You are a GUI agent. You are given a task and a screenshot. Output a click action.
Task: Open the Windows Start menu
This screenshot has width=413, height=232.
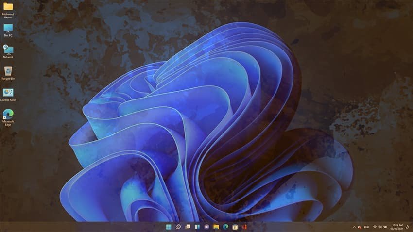point(169,227)
